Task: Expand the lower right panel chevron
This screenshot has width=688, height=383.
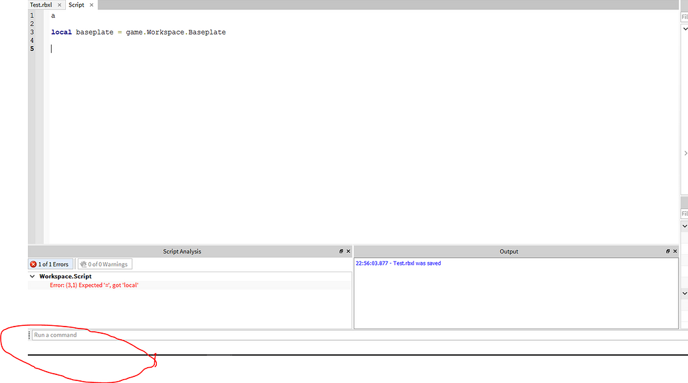Action: pyautogui.click(x=684, y=293)
